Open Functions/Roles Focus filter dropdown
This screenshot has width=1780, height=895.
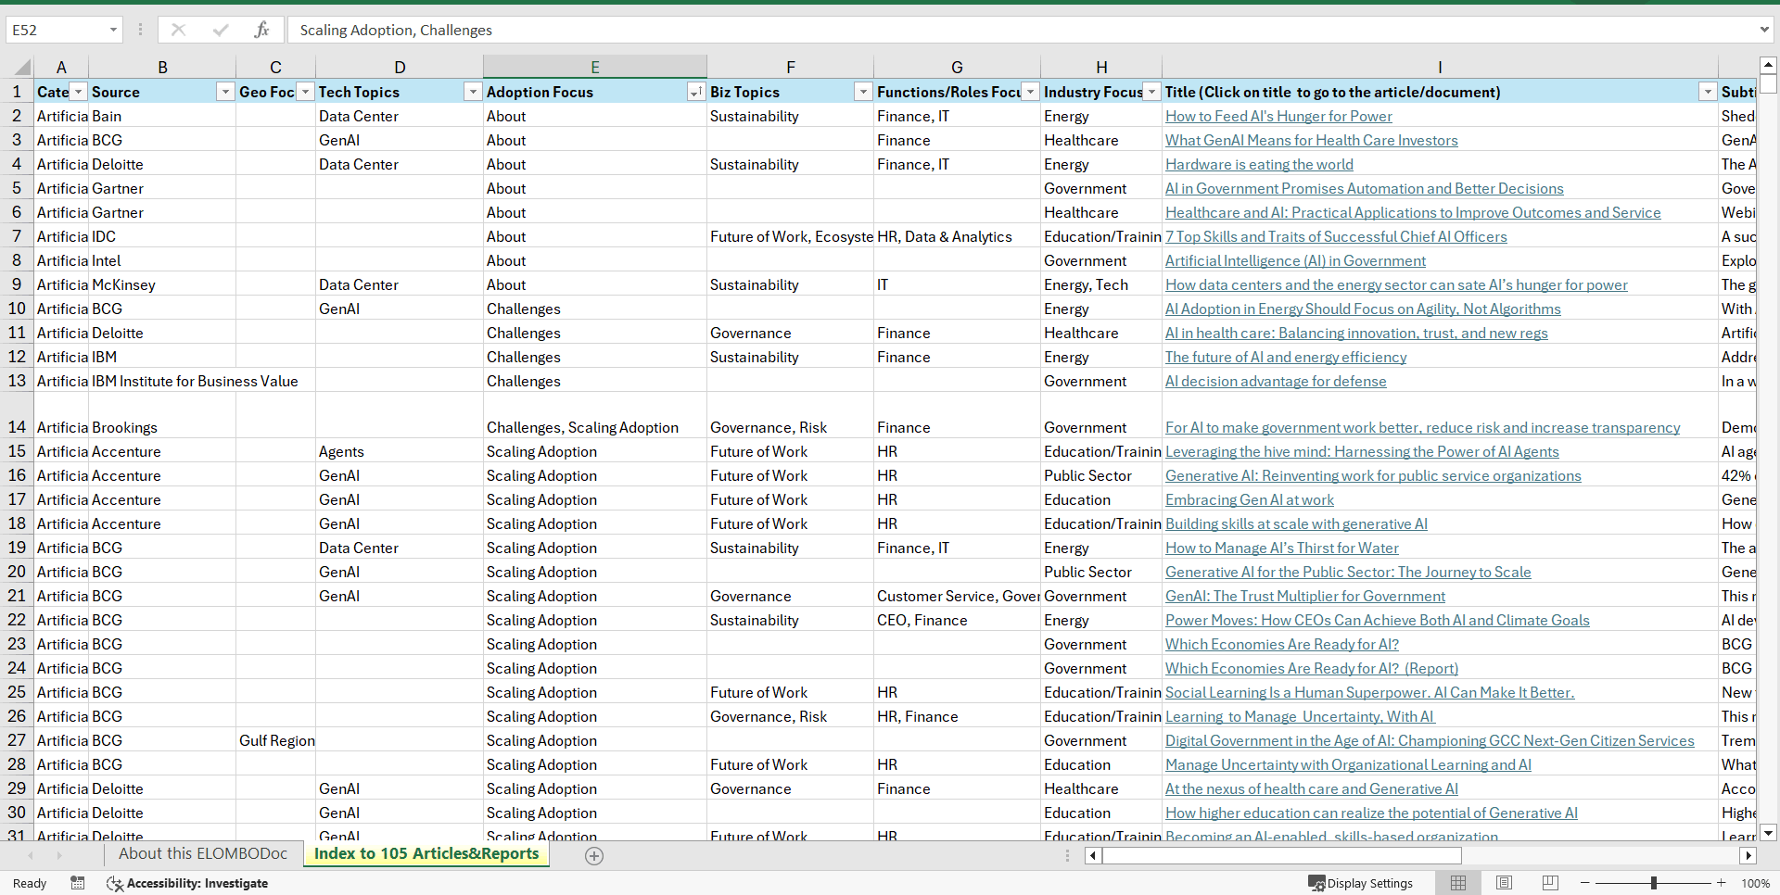tap(1030, 92)
